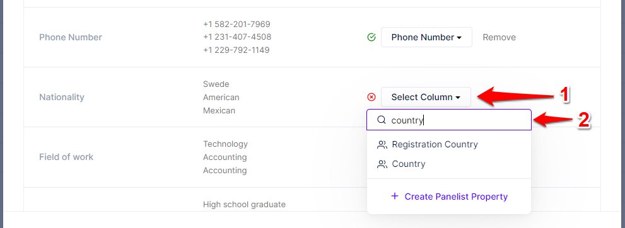Remove the Phone Number mapping

499,37
